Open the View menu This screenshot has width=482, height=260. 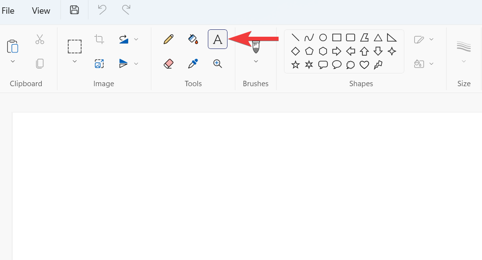tap(41, 11)
